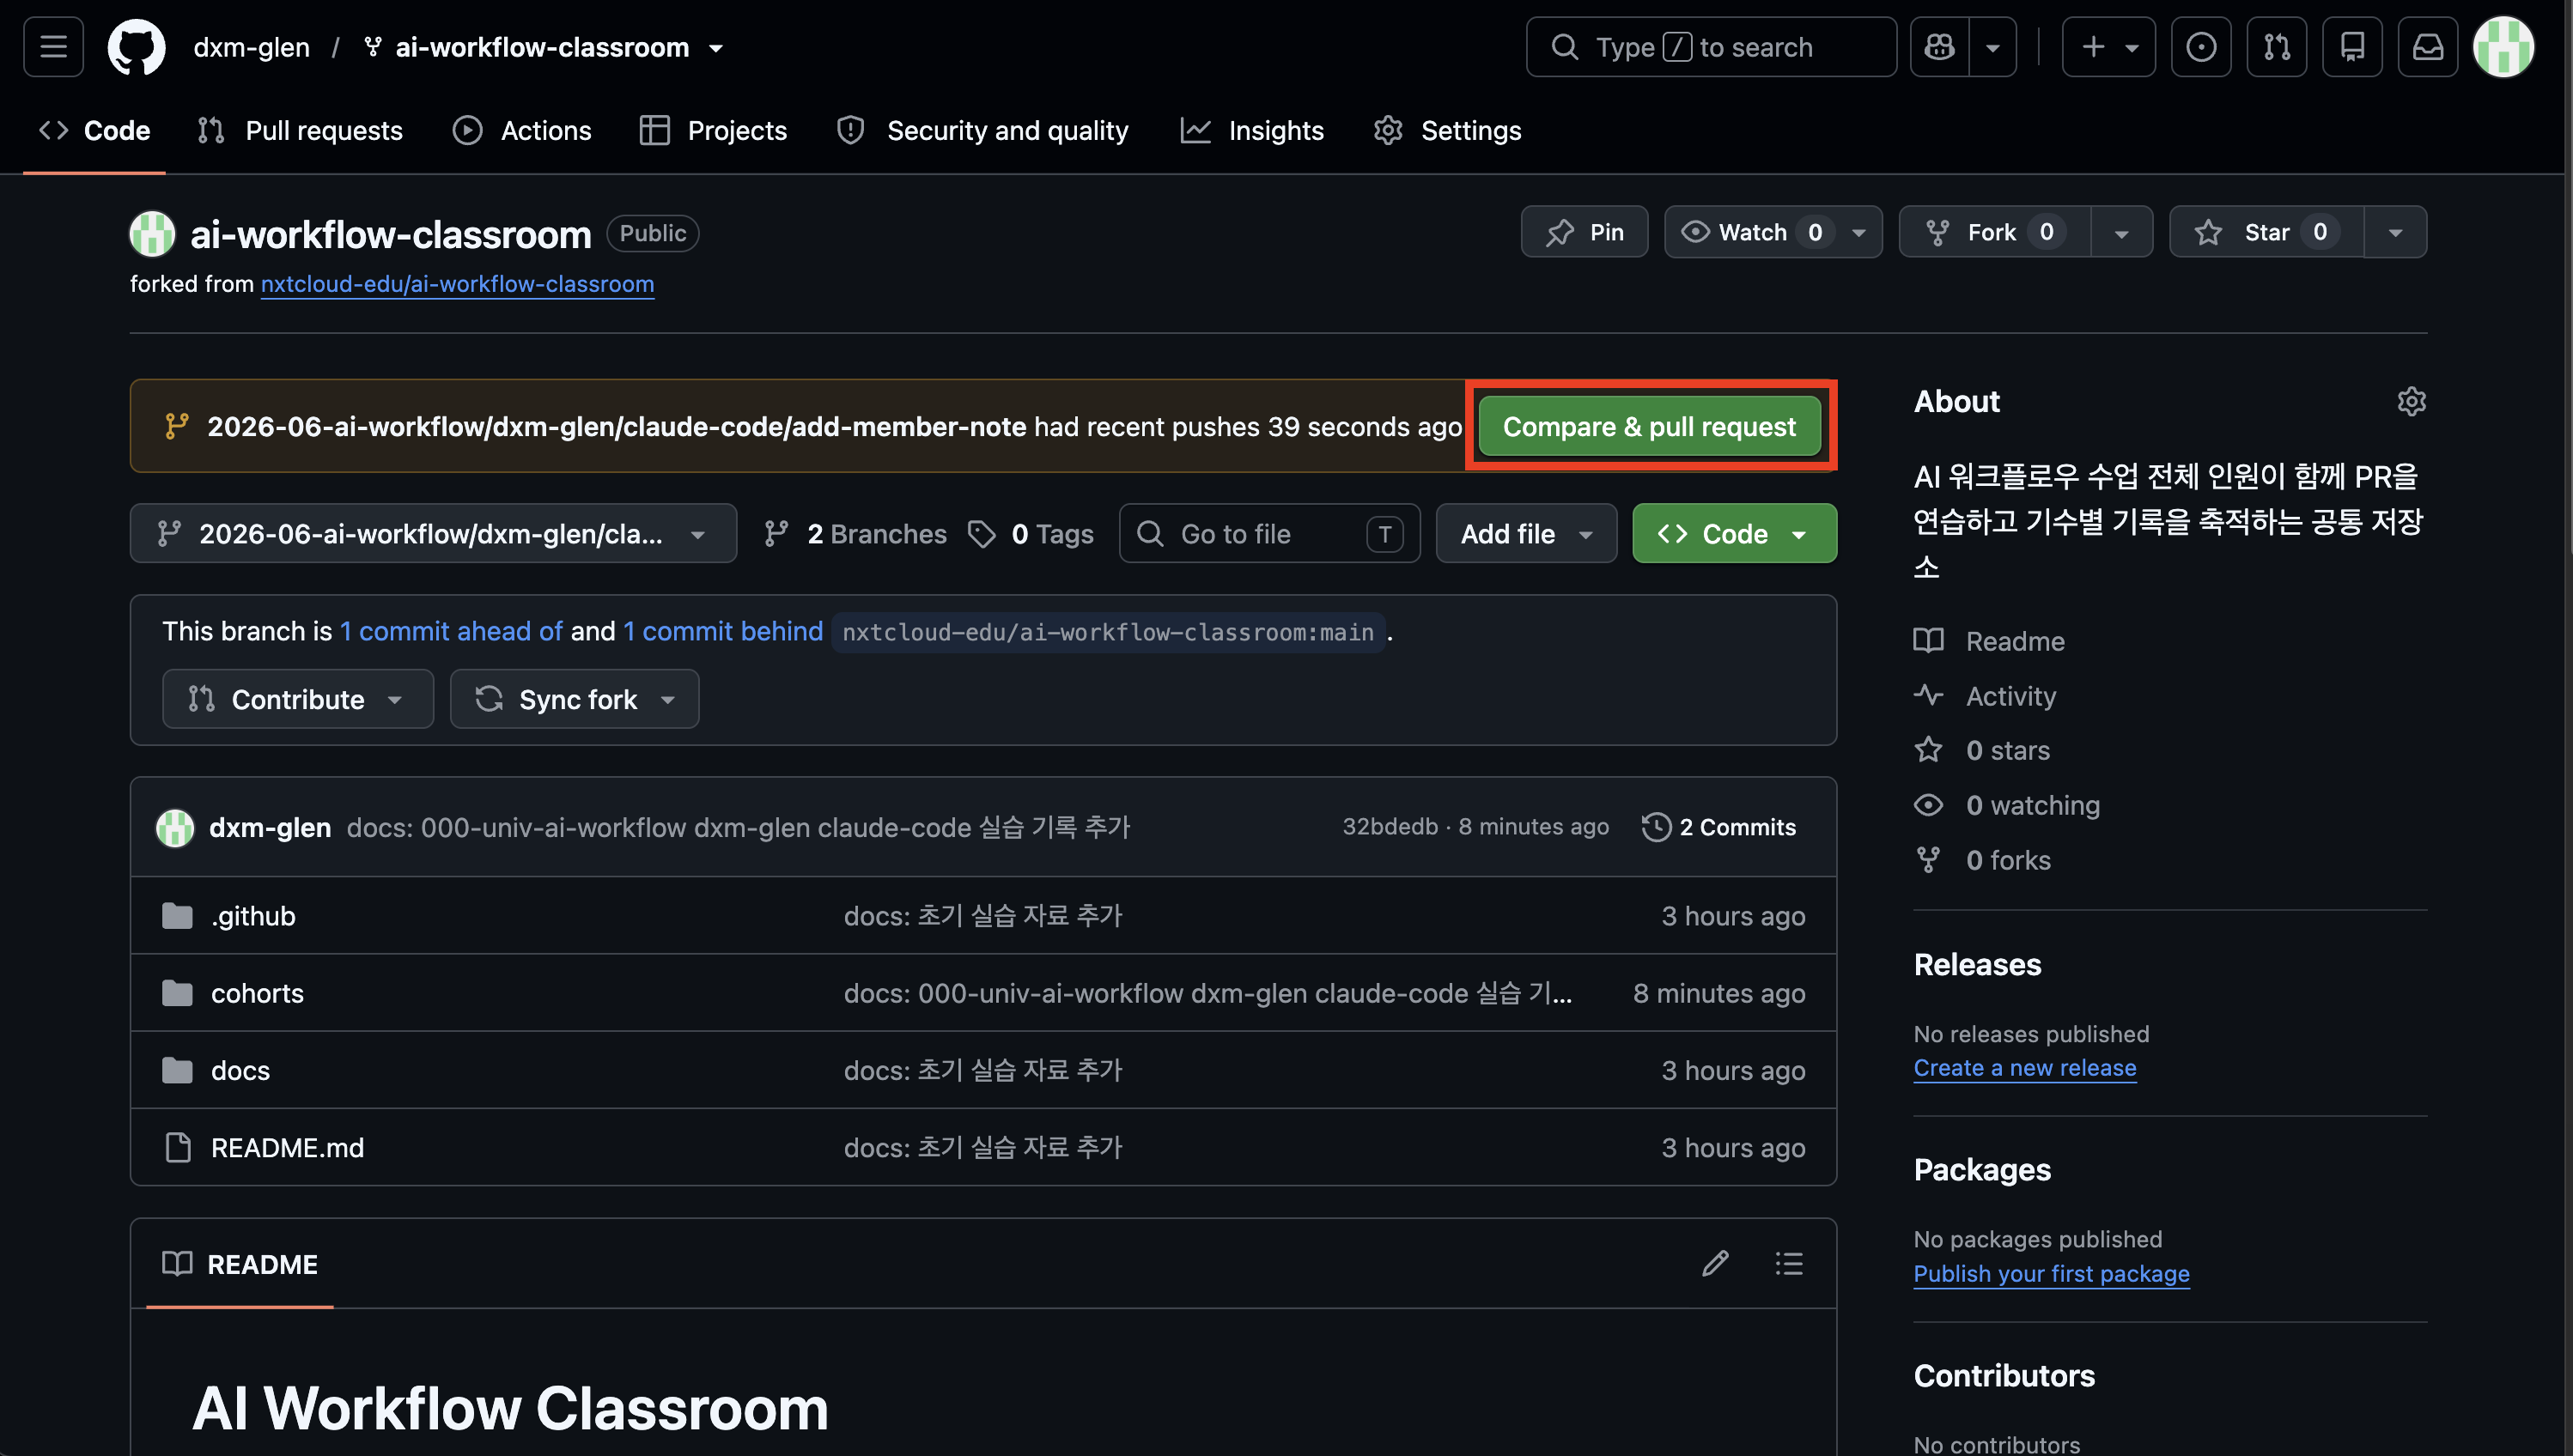
Task: Click the Go to file search box
Action: click(1268, 534)
